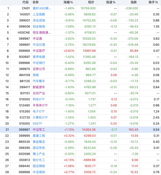The width and height of the screenshot is (161, 175).
Task: Open the 黄金概念 sector name
Action: click(39, 142)
